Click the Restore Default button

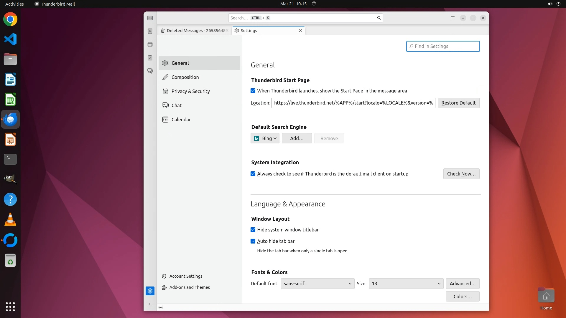click(458, 103)
